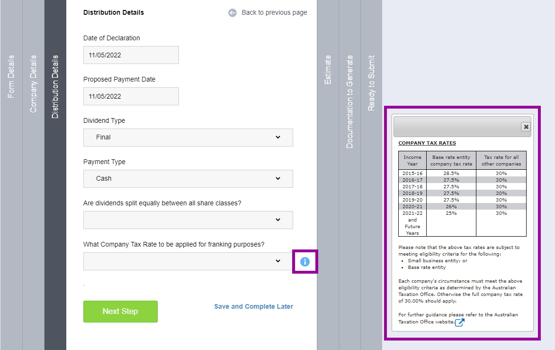Open the dividends split equally dropdown
555x350 pixels.
pyautogui.click(x=188, y=220)
